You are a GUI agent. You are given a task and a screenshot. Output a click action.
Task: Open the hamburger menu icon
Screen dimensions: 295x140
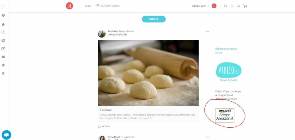coord(3,6)
